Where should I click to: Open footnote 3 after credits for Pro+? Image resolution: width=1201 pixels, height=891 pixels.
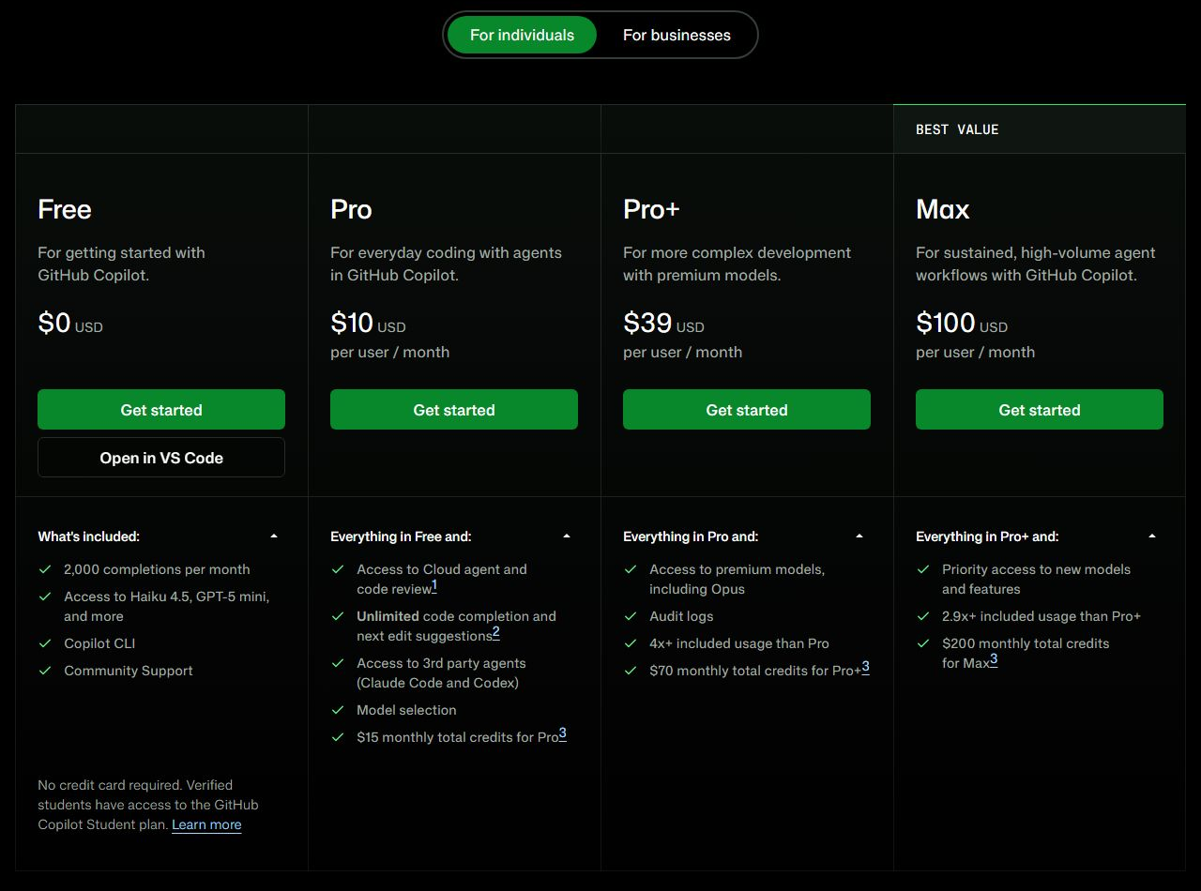866,667
